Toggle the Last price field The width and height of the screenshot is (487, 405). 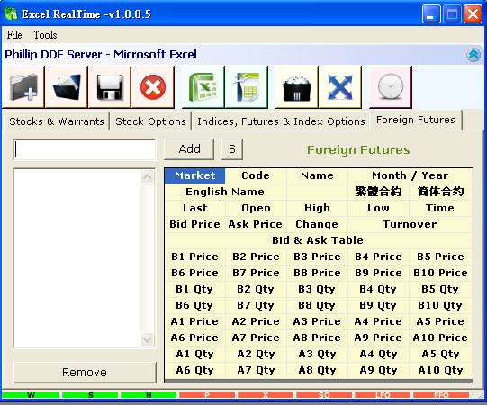click(194, 208)
